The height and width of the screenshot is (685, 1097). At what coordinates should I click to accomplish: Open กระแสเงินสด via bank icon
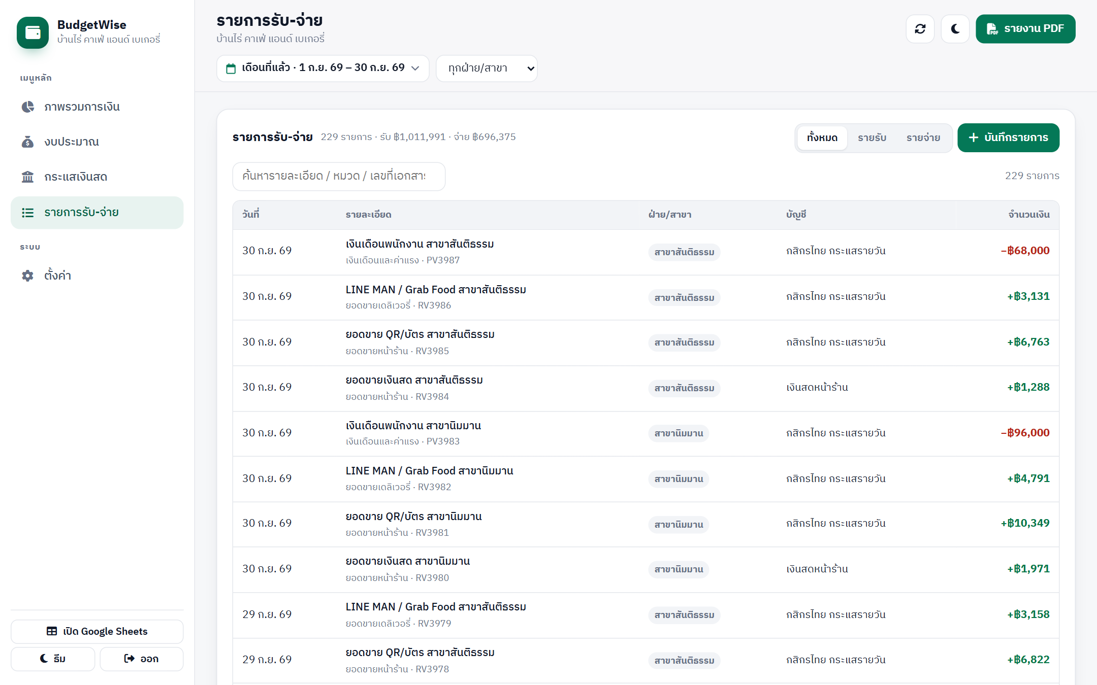click(x=28, y=177)
